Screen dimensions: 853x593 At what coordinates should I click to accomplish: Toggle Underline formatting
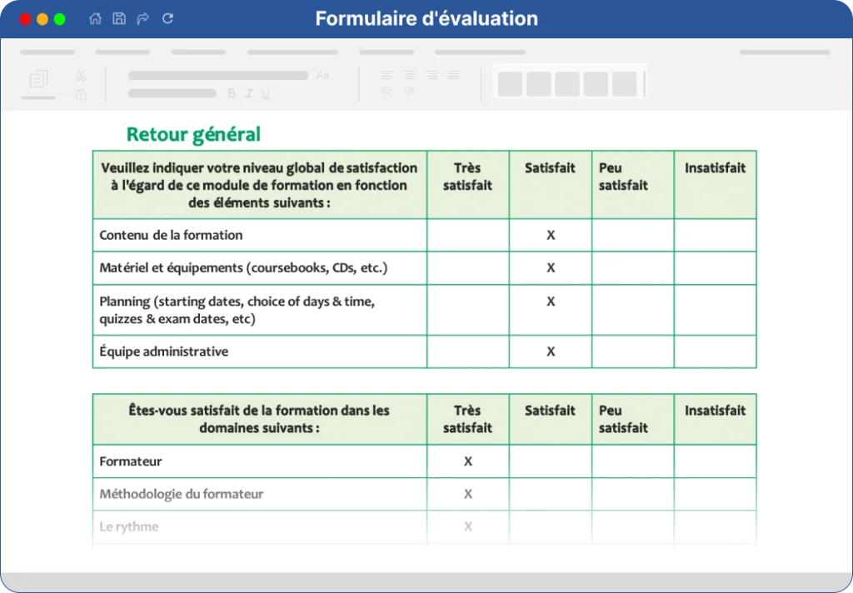[x=266, y=93]
